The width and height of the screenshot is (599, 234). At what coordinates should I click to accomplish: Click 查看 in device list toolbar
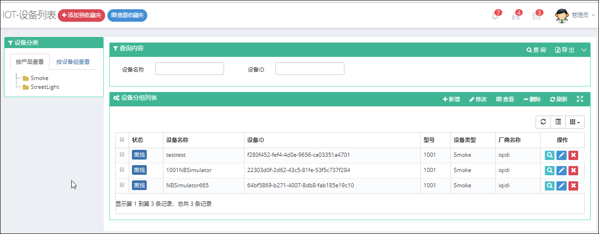tap(505, 99)
